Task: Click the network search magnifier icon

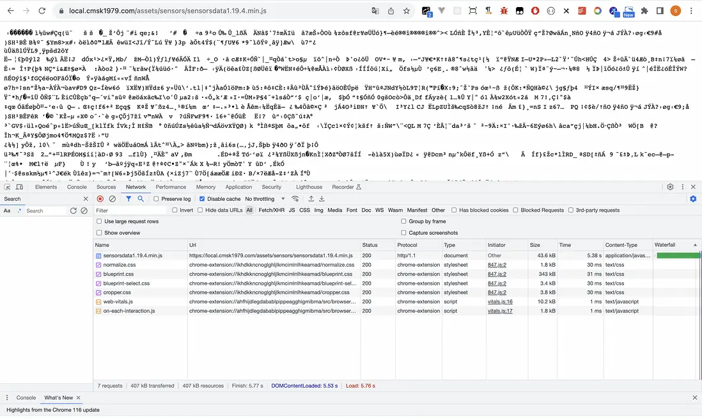Action: coord(141,198)
